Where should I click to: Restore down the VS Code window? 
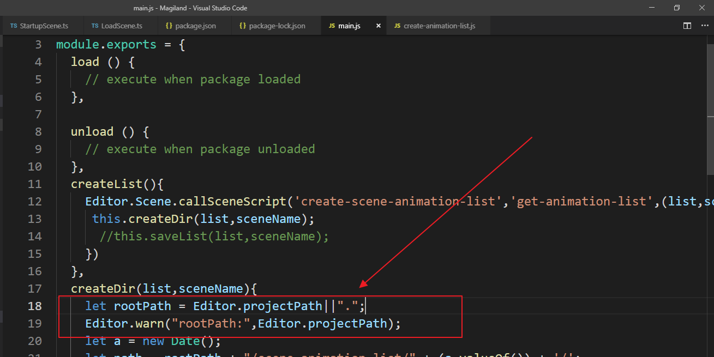pos(677,8)
